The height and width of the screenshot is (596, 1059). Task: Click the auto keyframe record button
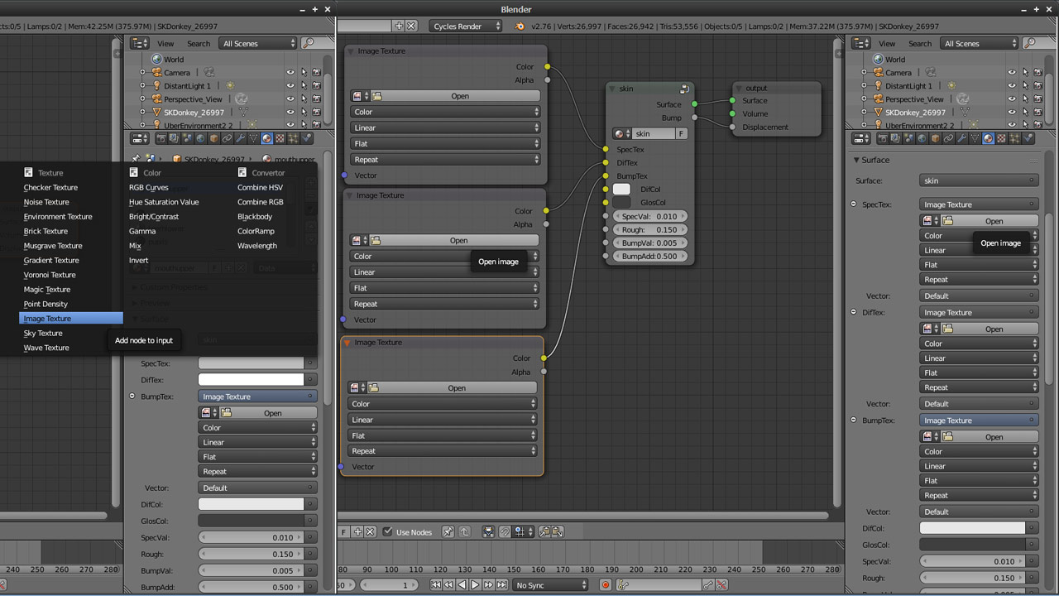tap(606, 585)
